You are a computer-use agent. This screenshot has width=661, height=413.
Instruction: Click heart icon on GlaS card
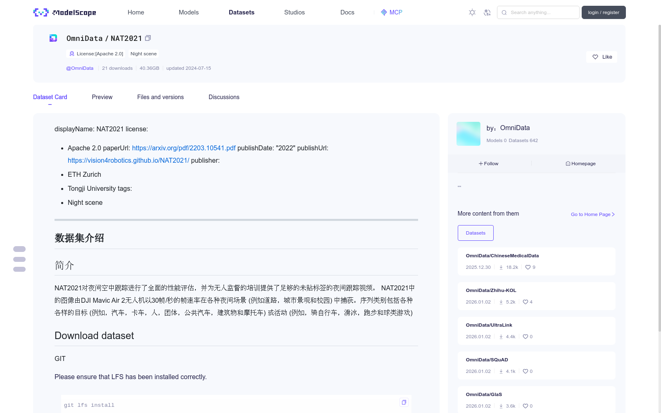pyautogui.click(x=525, y=406)
